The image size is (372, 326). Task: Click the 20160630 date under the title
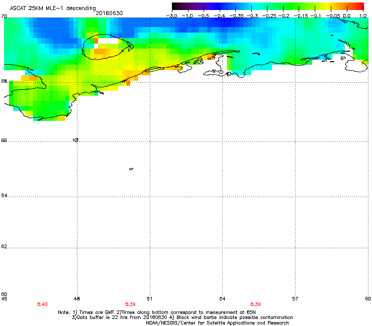click(x=109, y=13)
